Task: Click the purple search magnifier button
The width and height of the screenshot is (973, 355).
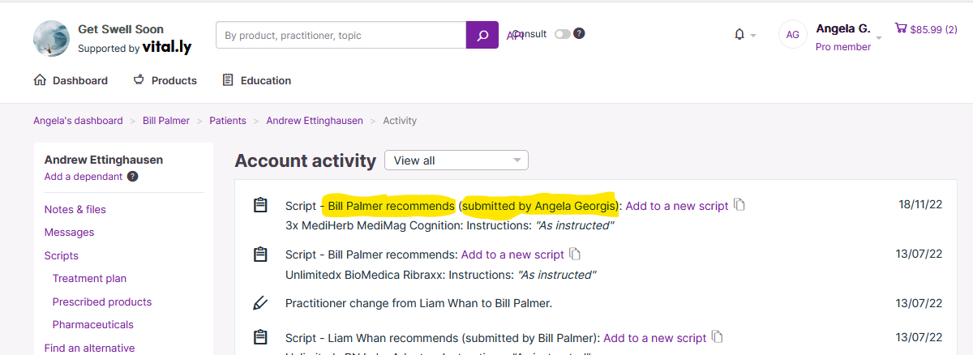Action: point(482,35)
